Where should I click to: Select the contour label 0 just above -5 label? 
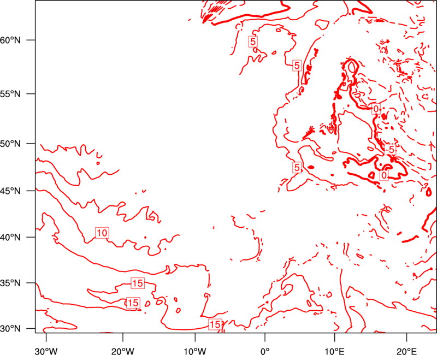pyautogui.click(x=376, y=109)
